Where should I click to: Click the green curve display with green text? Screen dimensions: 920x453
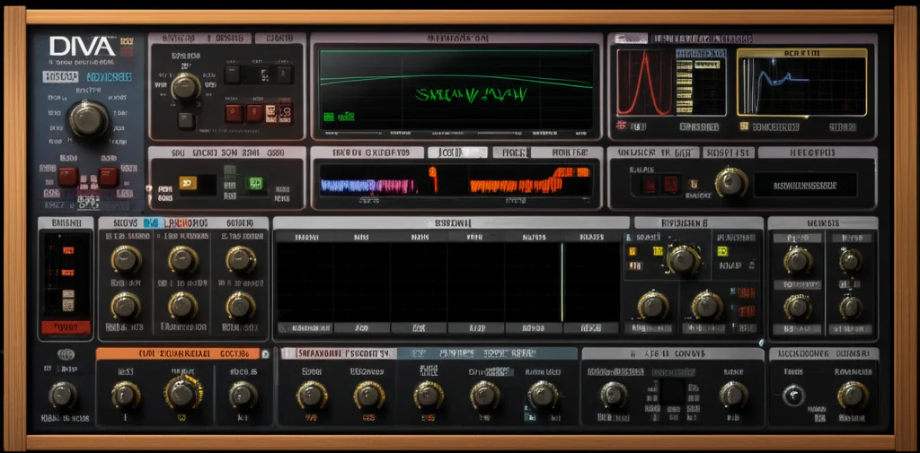point(456,88)
